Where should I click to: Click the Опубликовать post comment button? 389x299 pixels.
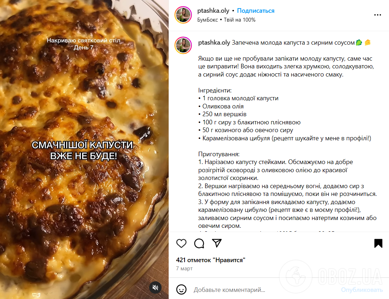coord(362,290)
